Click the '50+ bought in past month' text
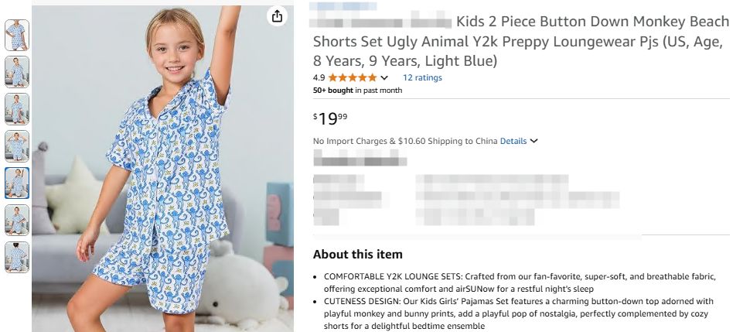This screenshot has width=750, height=332. (357, 90)
